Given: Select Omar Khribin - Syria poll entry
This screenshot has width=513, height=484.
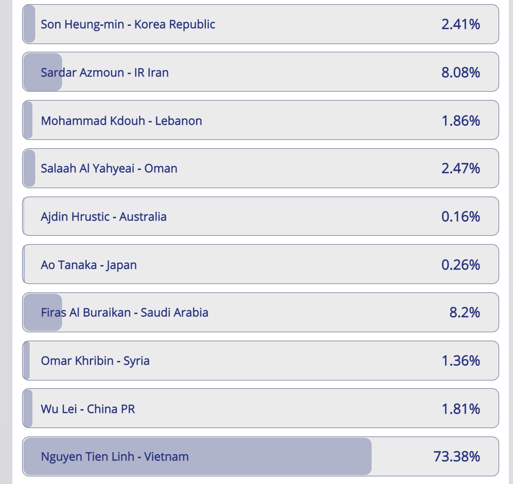Looking at the screenshot, I should [x=261, y=361].
